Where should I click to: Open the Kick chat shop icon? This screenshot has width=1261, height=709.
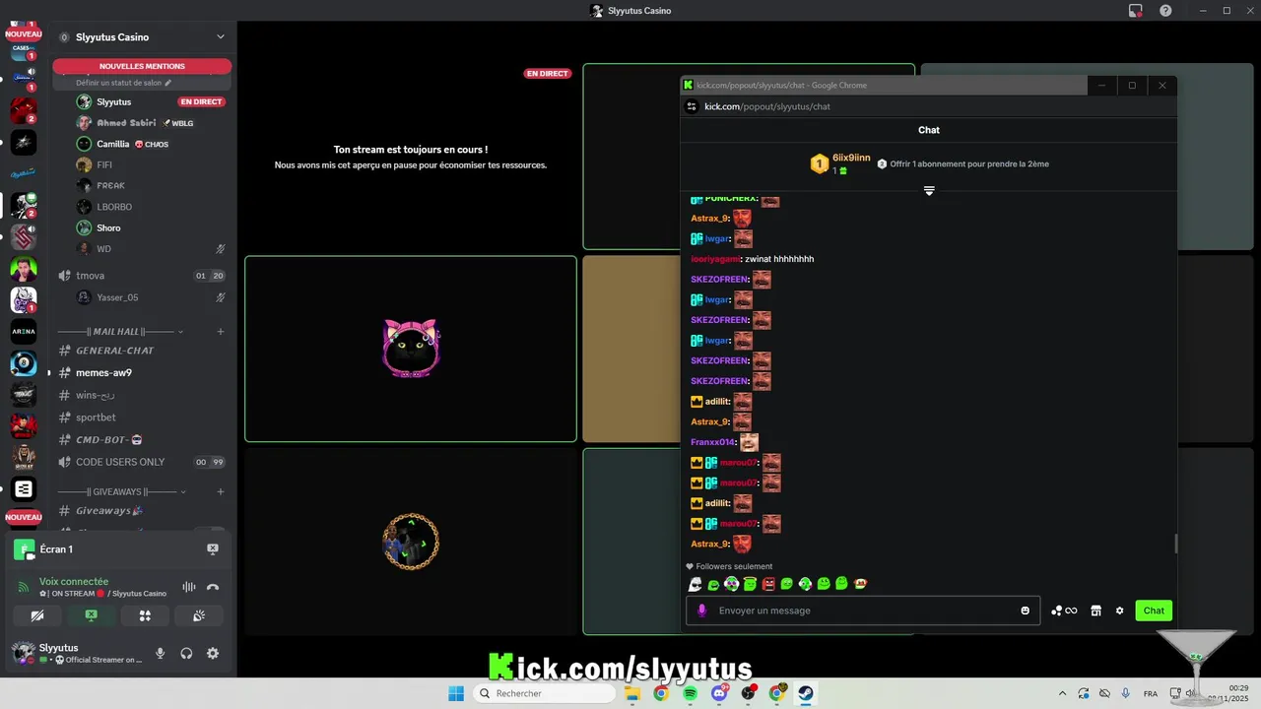[1095, 611]
